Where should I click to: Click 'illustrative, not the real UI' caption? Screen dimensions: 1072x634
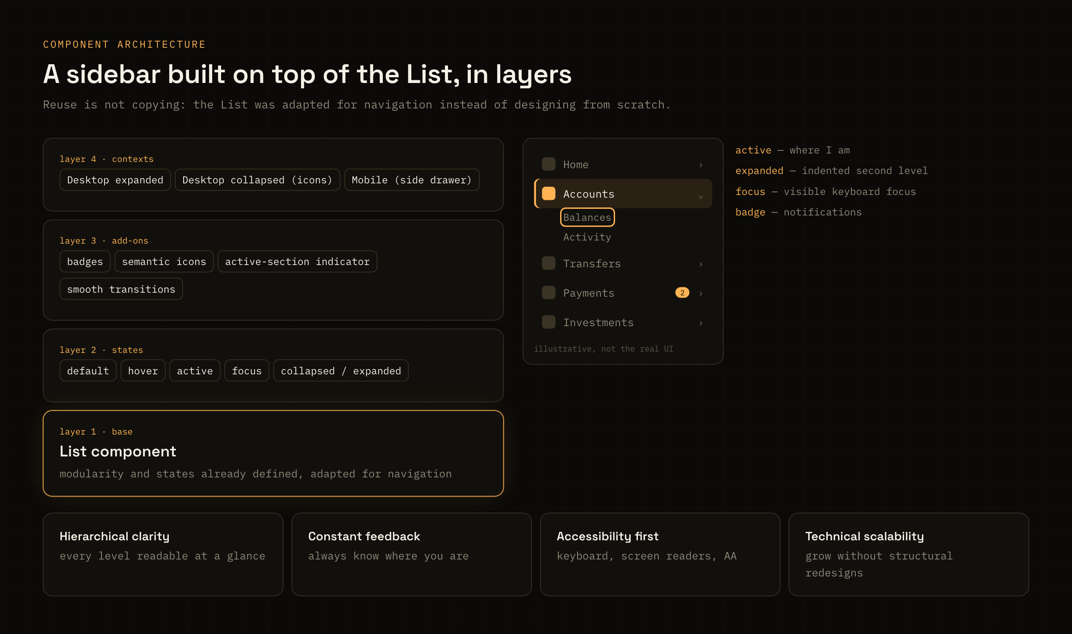[x=603, y=349]
